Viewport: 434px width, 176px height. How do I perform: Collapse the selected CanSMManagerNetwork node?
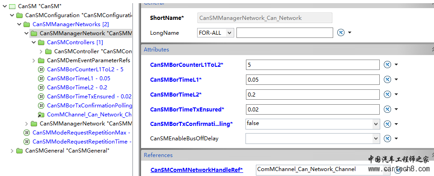tap(26, 33)
